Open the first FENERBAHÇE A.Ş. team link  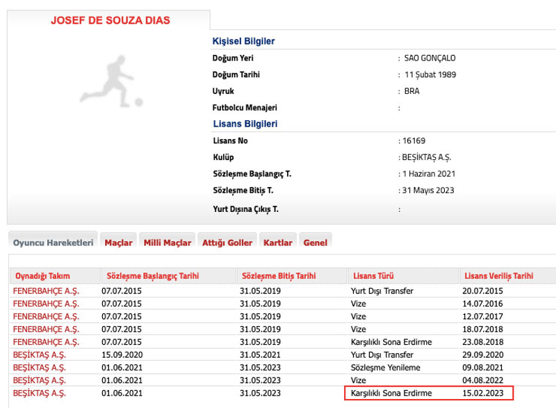pos(46,291)
